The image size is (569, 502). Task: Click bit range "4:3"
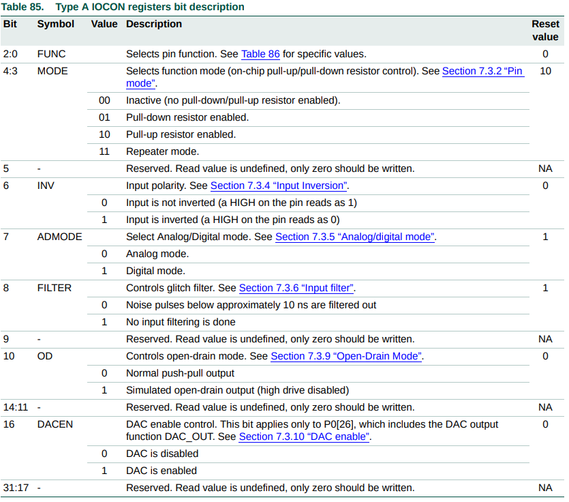(10, 71)
